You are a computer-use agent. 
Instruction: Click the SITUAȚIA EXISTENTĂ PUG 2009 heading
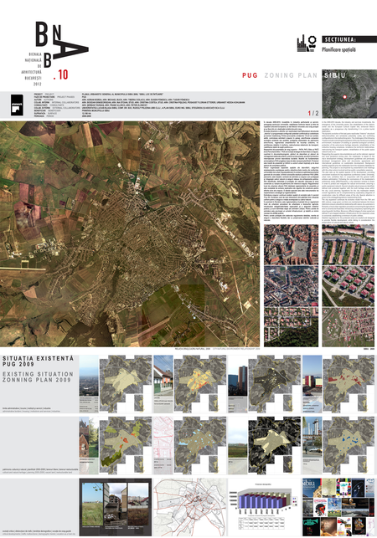(39, 361)
